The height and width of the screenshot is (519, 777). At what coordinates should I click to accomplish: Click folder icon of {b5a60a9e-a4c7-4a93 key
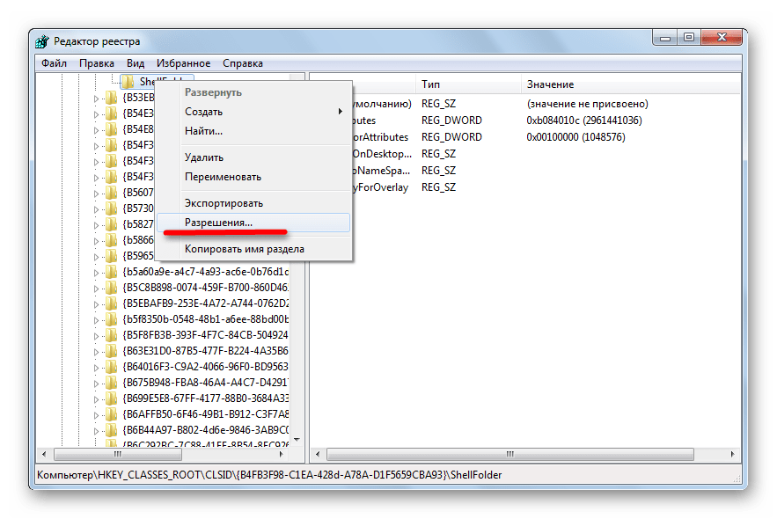111,272
